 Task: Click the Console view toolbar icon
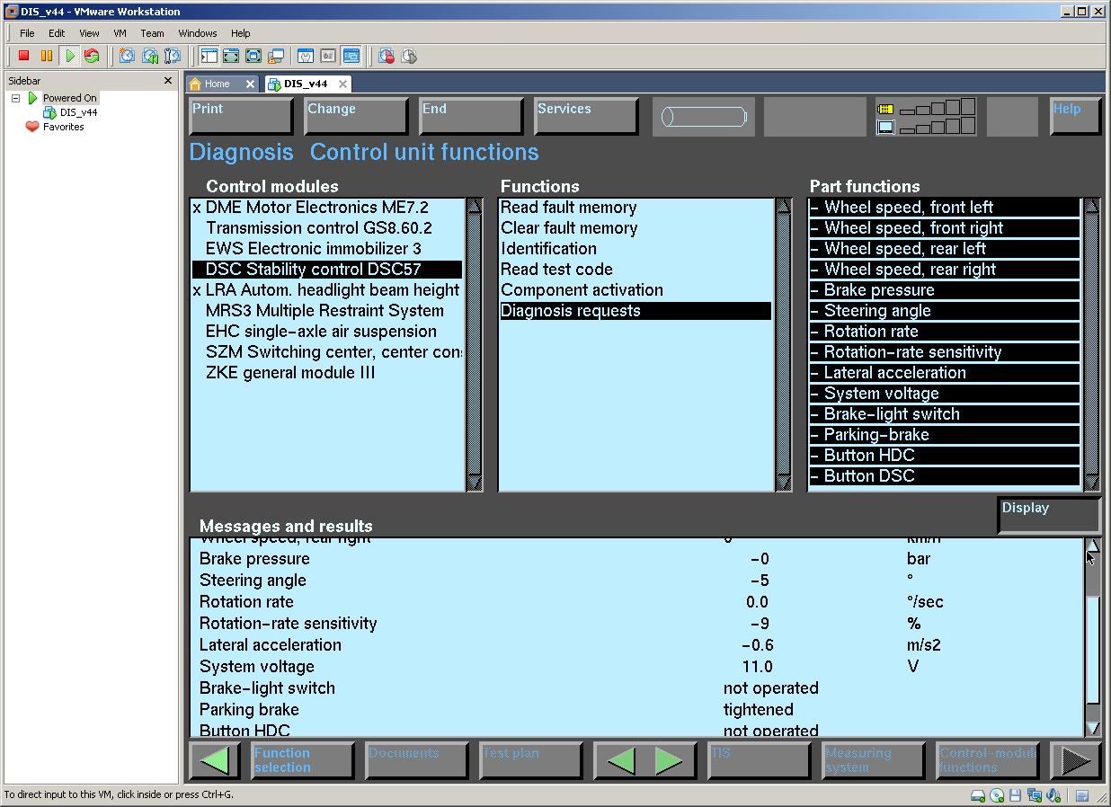pos(351,56)
